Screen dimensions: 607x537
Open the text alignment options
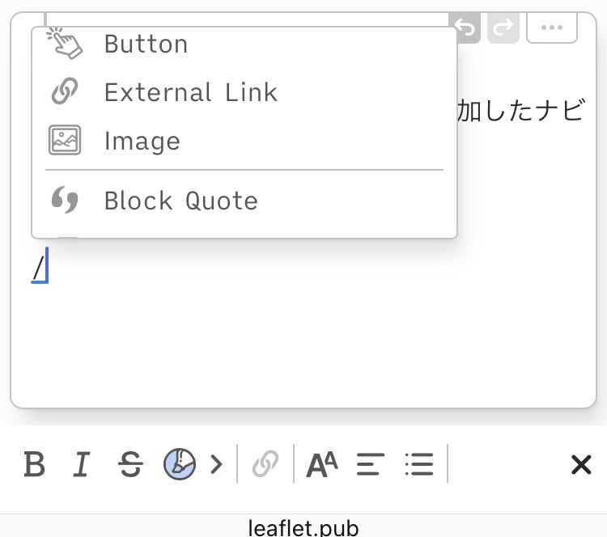coord(371,465)
